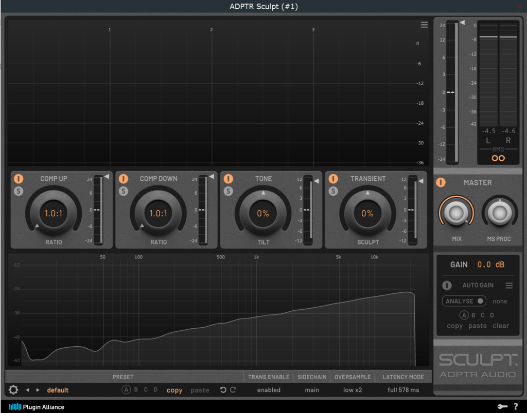Click the redo arrow icon
This screenshot has height=413, width=527.
point(233,390)
